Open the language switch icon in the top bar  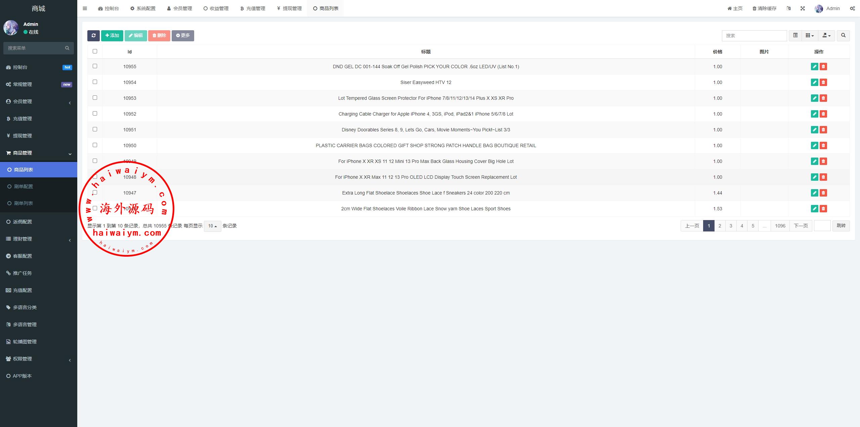pos(788,8)
